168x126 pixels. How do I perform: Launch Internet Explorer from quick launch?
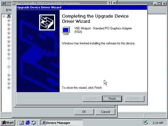pos(28,123)
